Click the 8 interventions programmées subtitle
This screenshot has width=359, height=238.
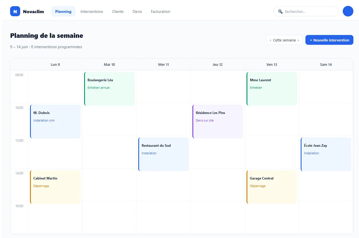coord(56,47)
